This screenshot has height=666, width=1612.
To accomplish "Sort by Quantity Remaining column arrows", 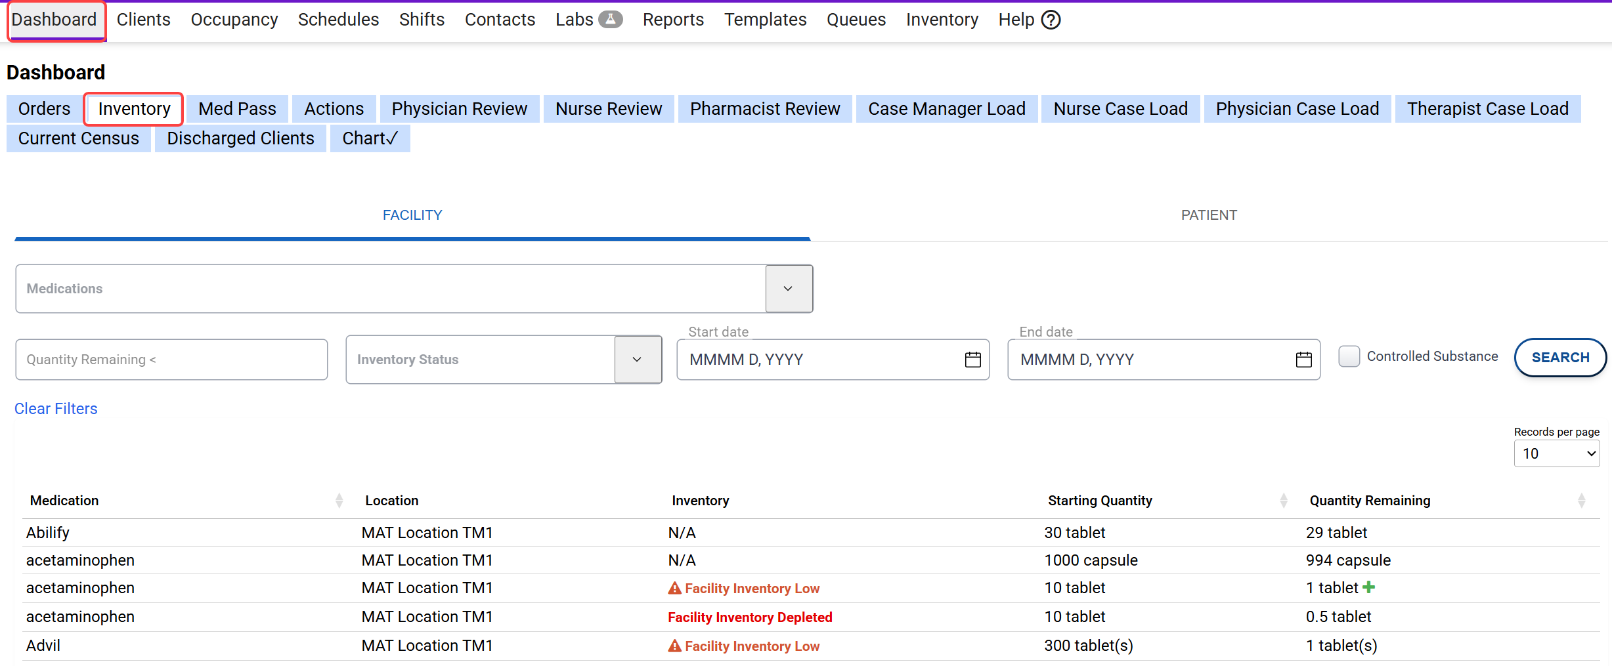I will [x=1581, y=501].
